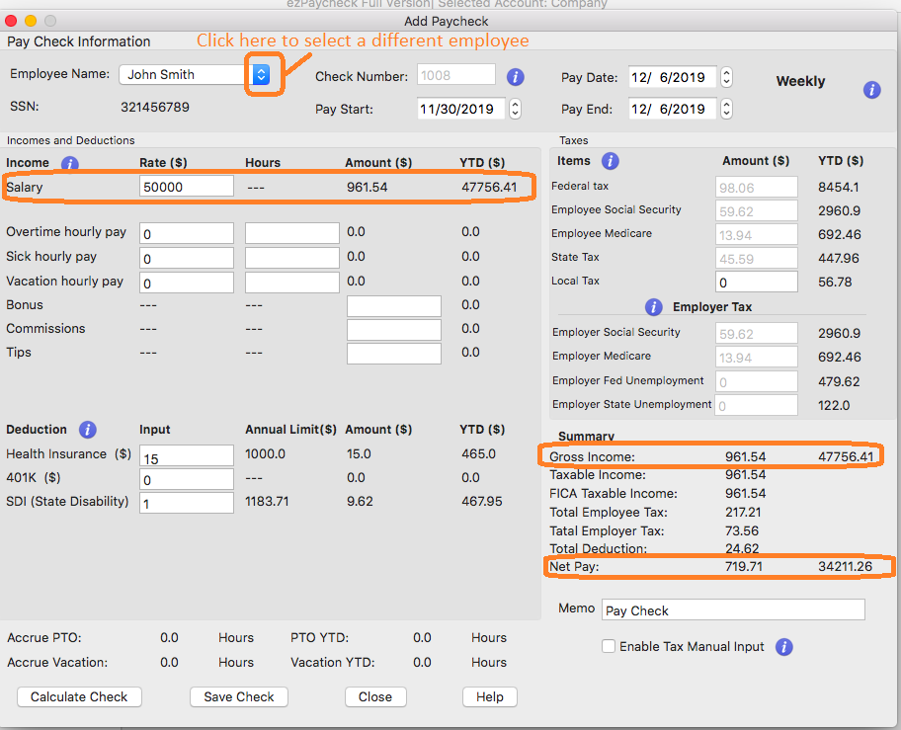Click info icon beside Deduction header
Viewport: 901px width, 730px height.
pyautogui.click(x=87, y=430)
